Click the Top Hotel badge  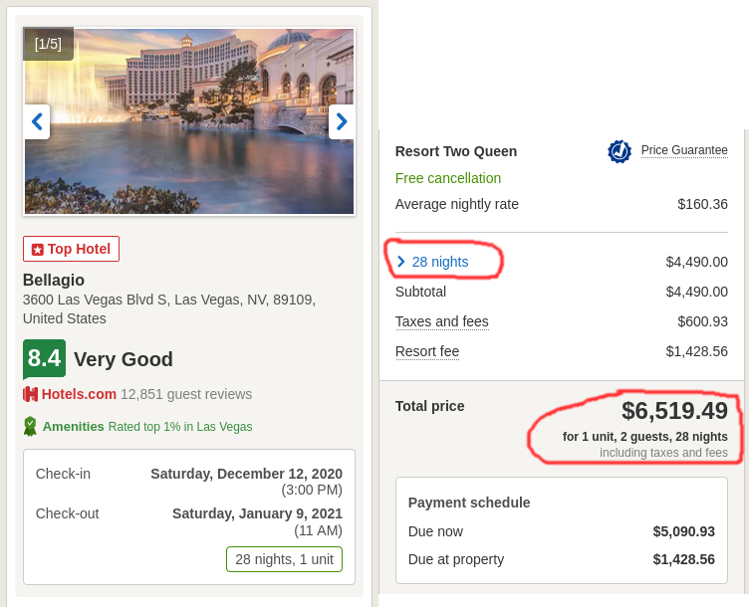[71, 249]
